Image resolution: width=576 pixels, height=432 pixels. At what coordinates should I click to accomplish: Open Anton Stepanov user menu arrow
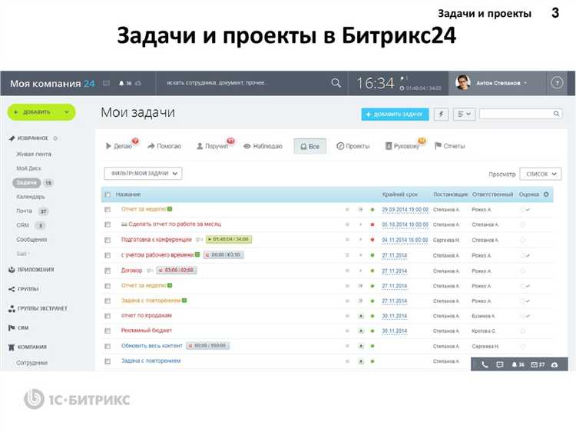tap(525, 83)
